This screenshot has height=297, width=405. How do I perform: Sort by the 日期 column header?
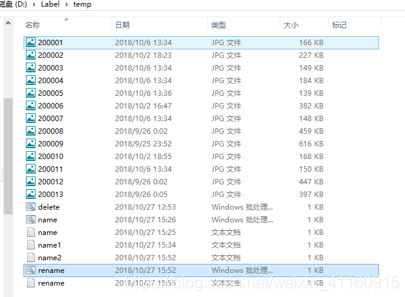point(122,25)
